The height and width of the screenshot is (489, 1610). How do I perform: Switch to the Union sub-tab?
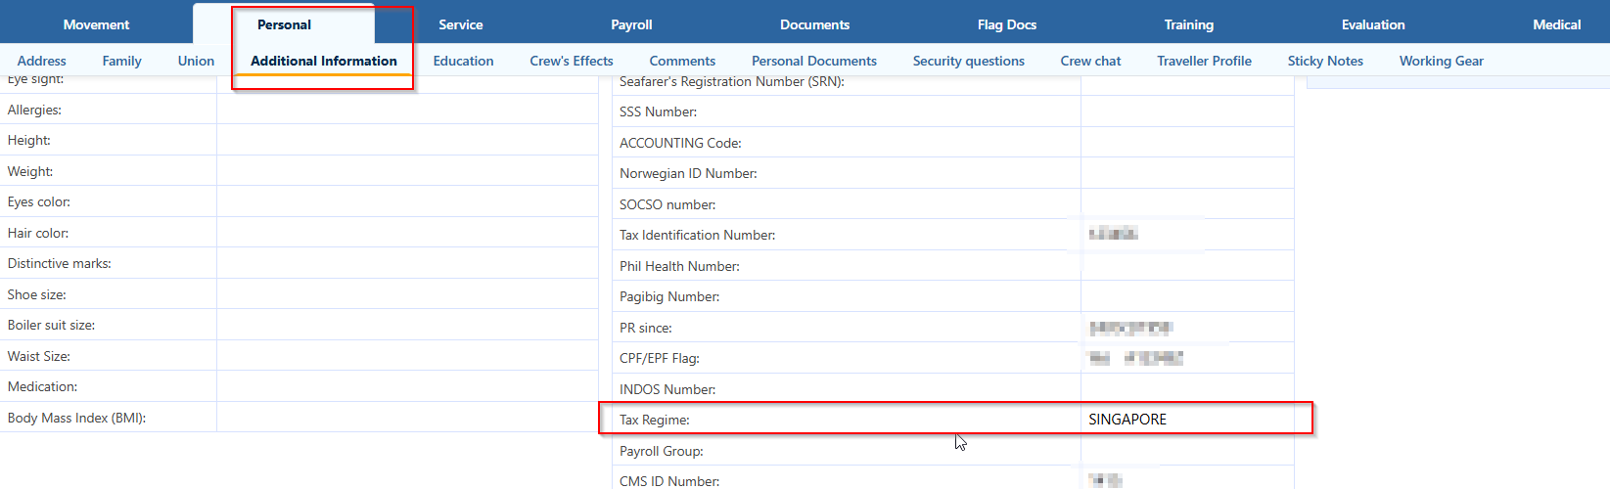click(196, 61)
